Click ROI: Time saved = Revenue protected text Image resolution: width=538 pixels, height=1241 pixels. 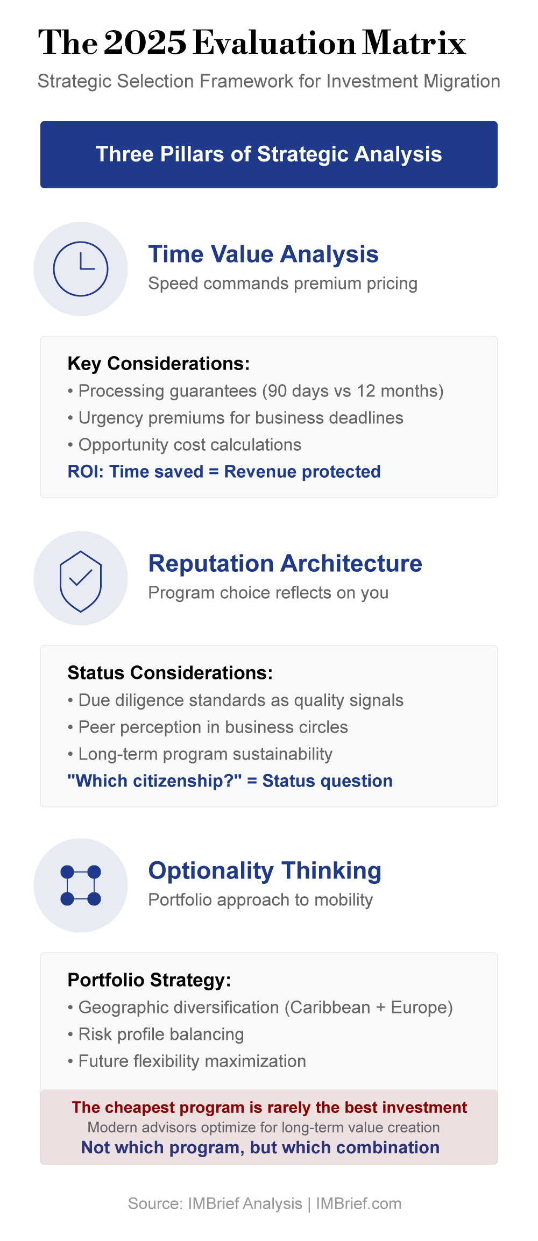pos(224,472)
